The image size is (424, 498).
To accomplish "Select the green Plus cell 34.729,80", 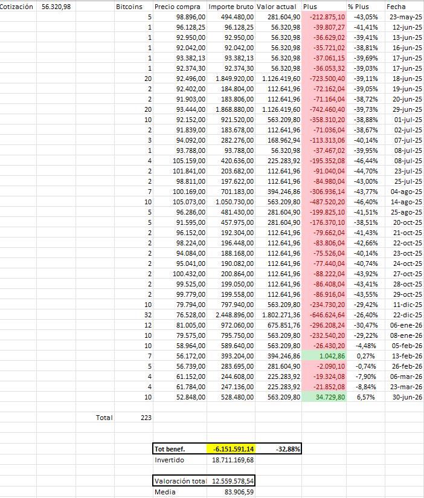I will click(x=324, y=397).
